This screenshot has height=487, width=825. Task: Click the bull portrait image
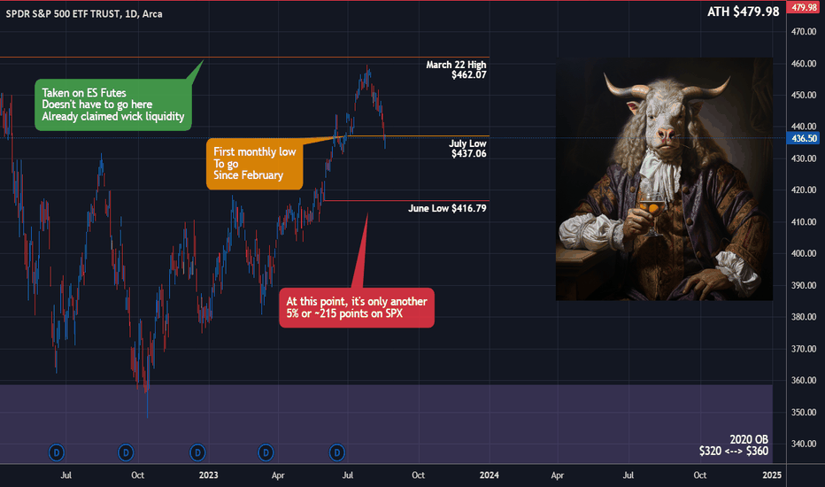click(664, 179)
